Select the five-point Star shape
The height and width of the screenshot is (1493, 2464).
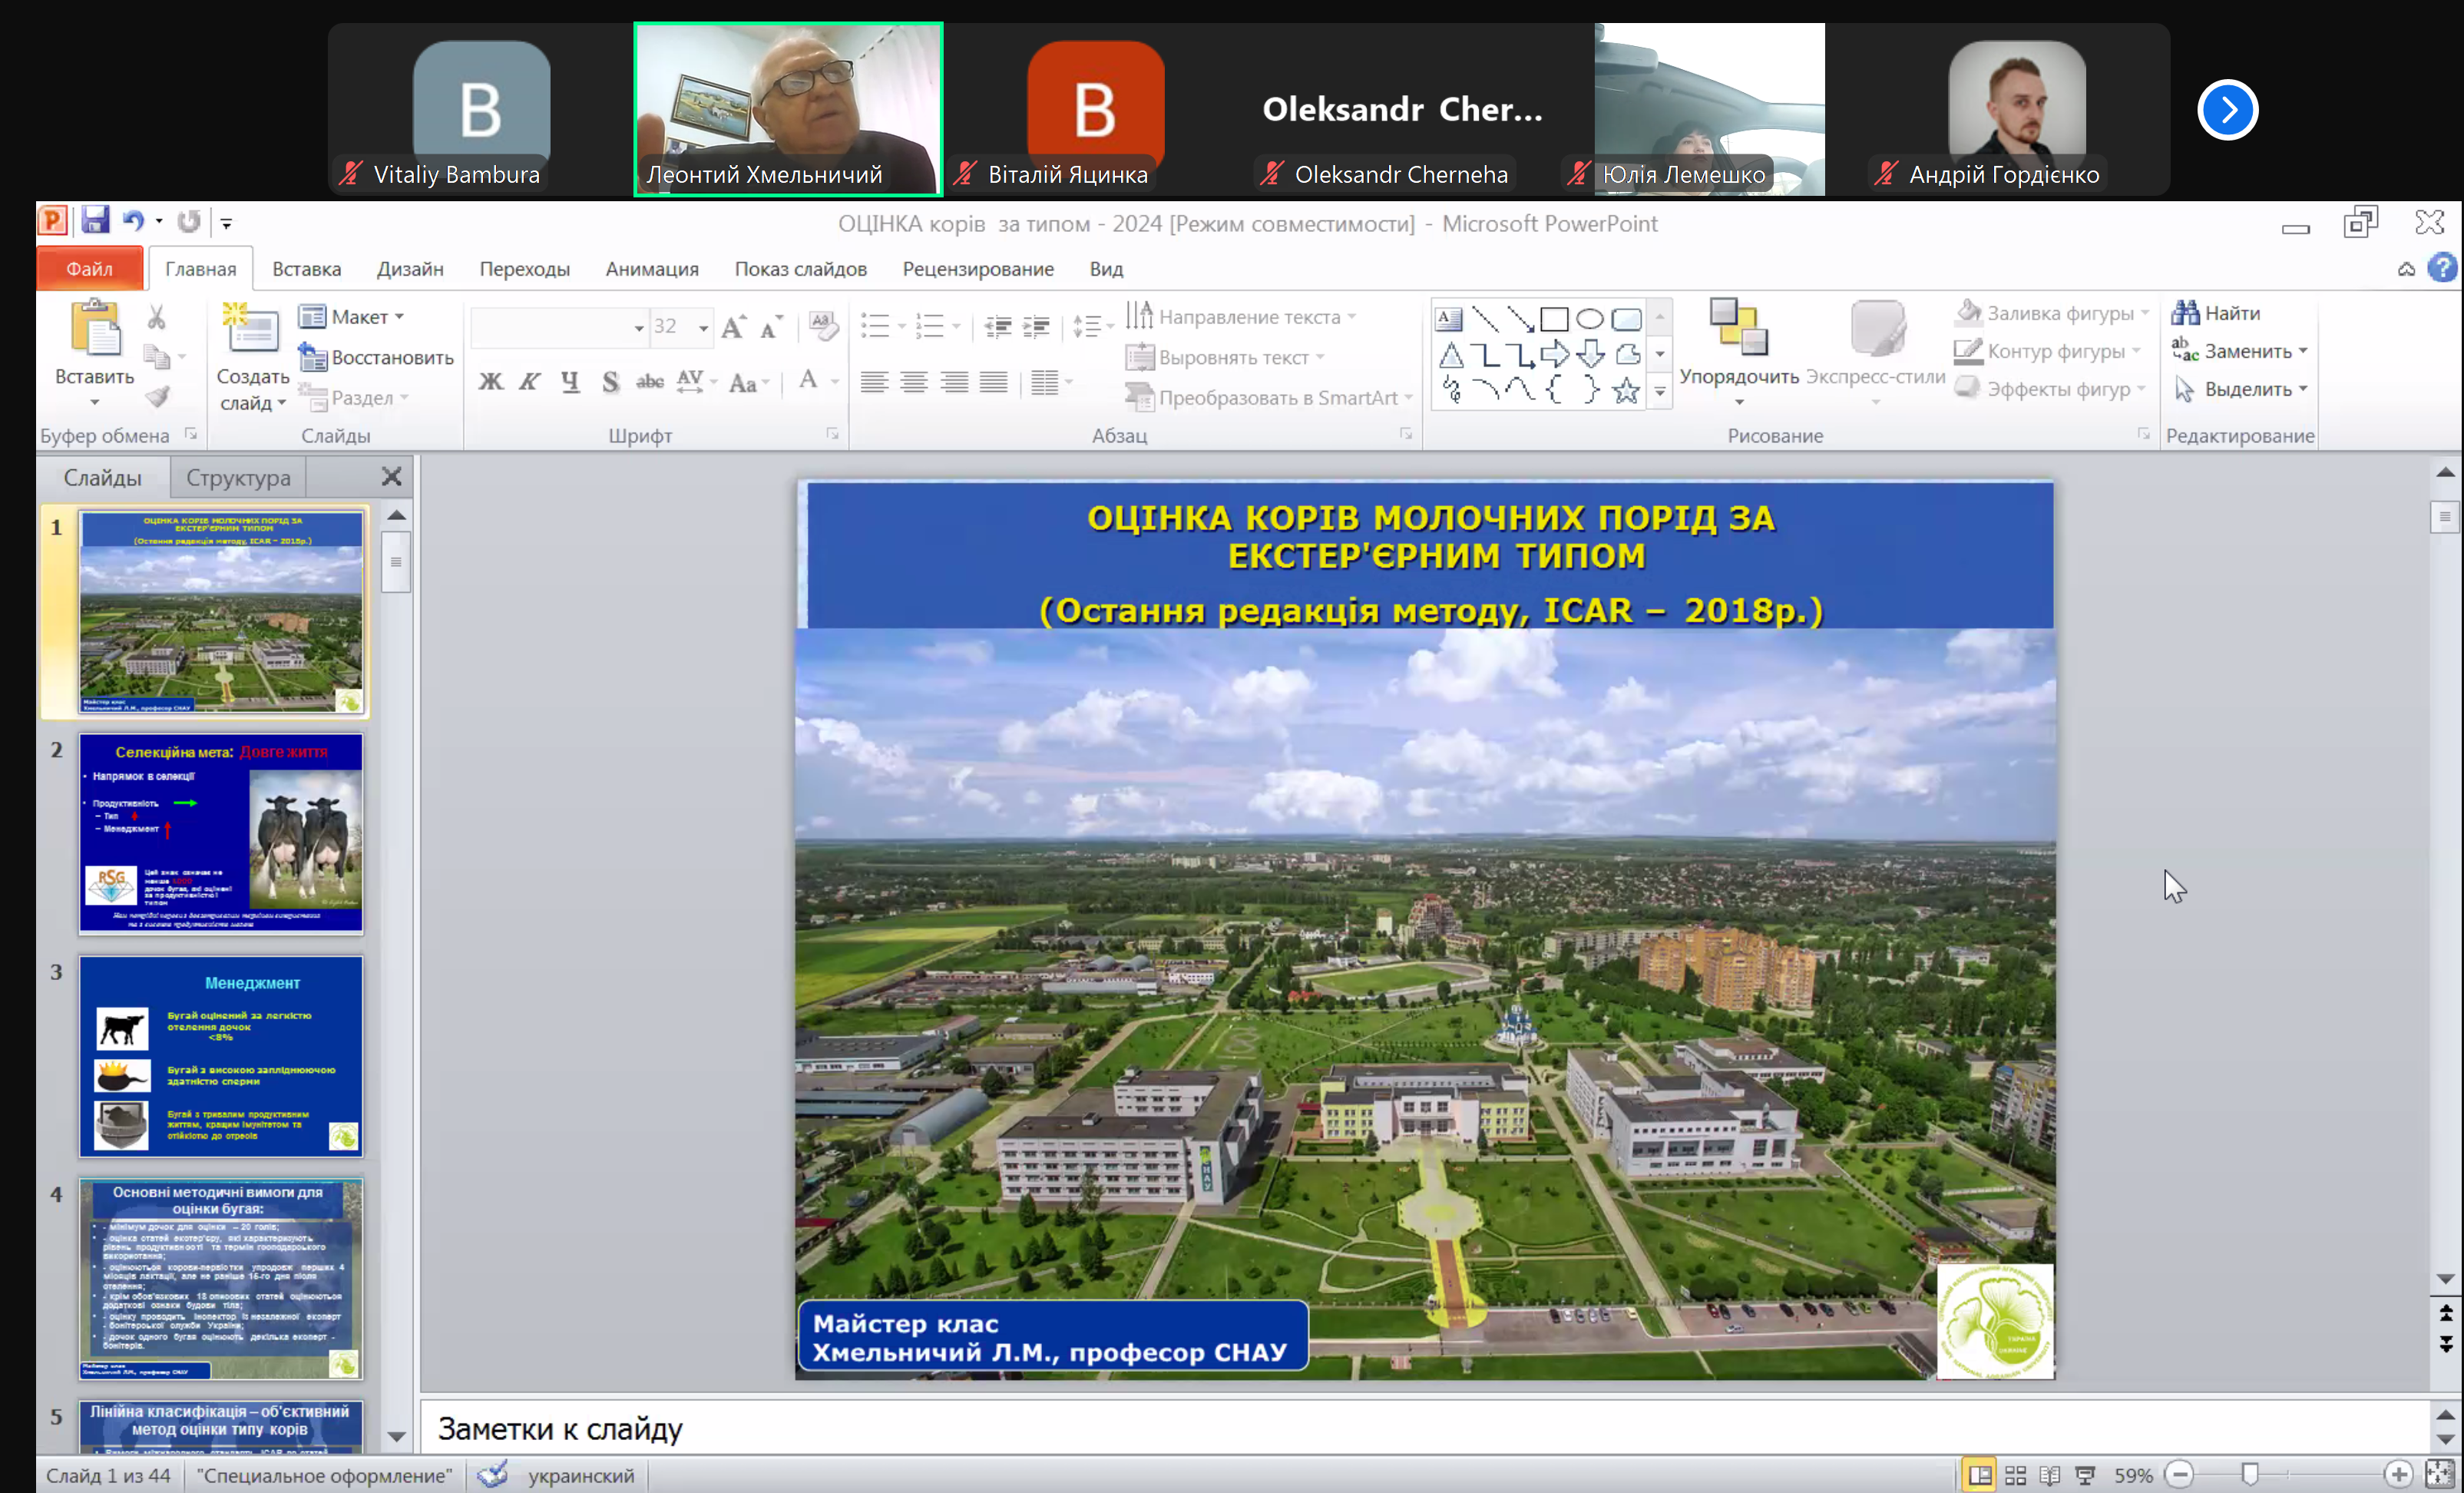pyautogui.click(x=1626, y=390)
